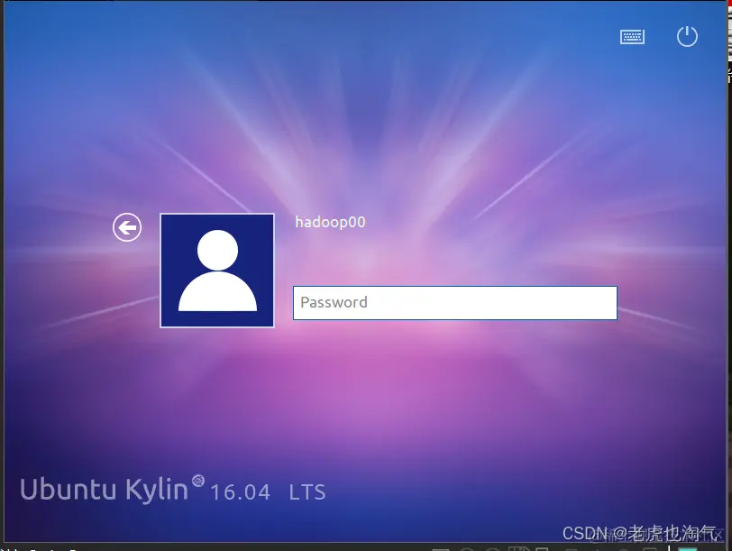Click the hadoop00 username label

tap(330, 222)
